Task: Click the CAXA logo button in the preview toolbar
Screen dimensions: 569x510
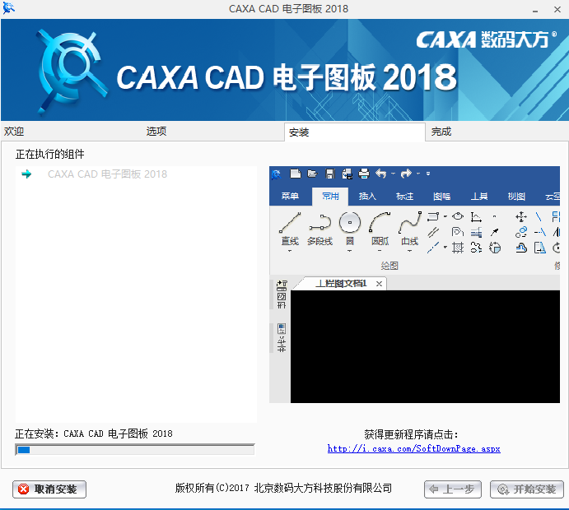Action: 277,174
